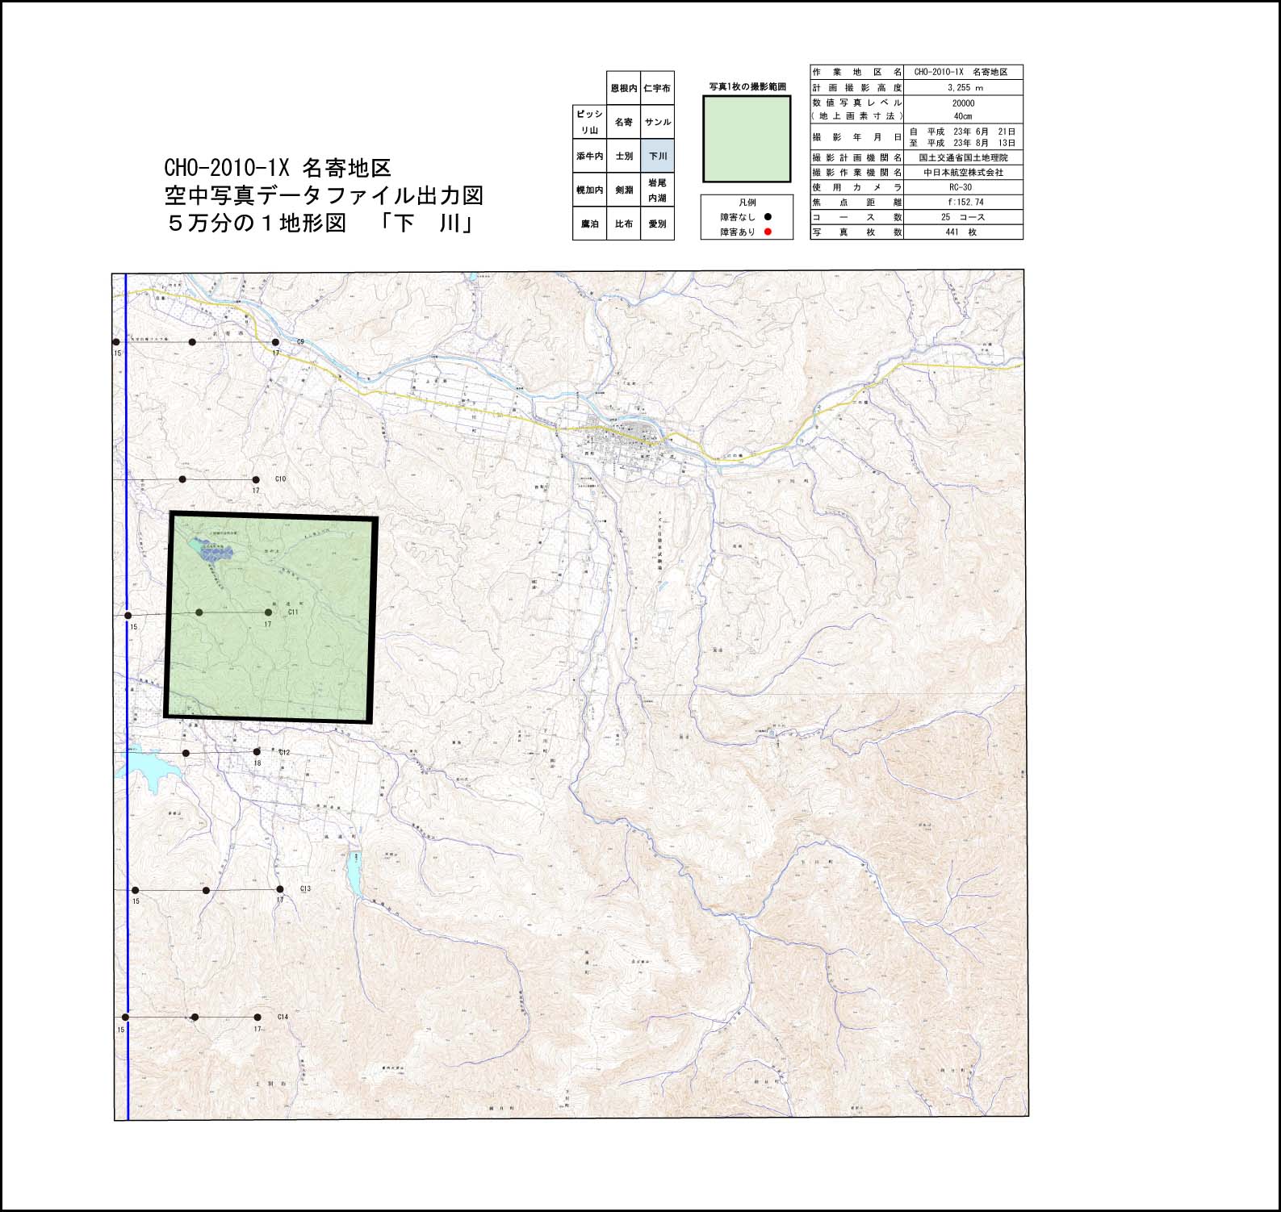Select the 愛別 index map cell

[657, 224]
